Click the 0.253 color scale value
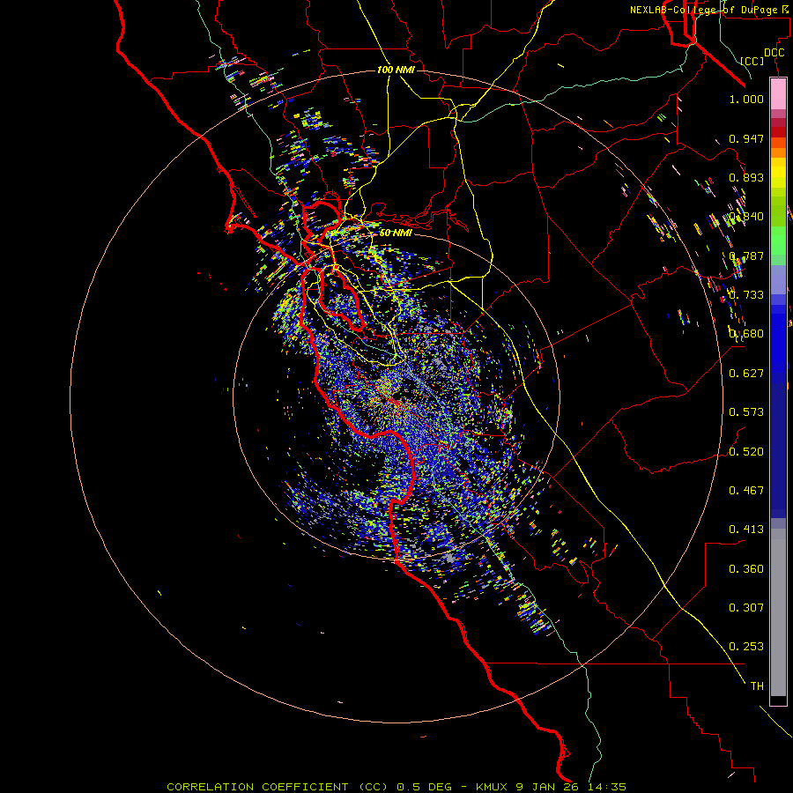 click(746, 647)
